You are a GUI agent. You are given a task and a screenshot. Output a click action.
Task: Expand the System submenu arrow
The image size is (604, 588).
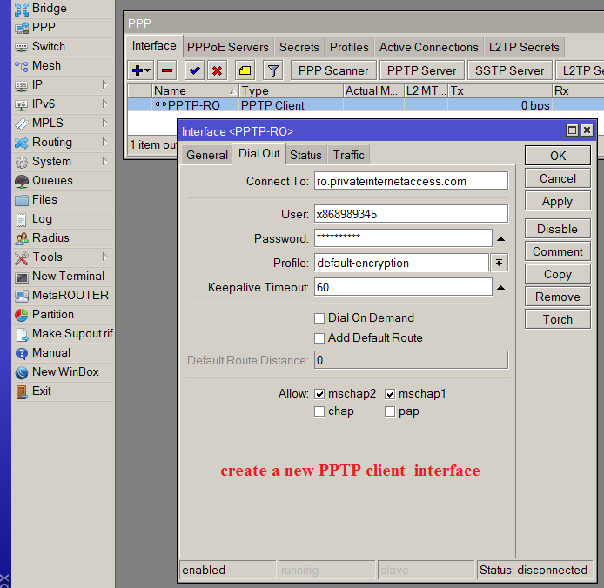(104, 161)
